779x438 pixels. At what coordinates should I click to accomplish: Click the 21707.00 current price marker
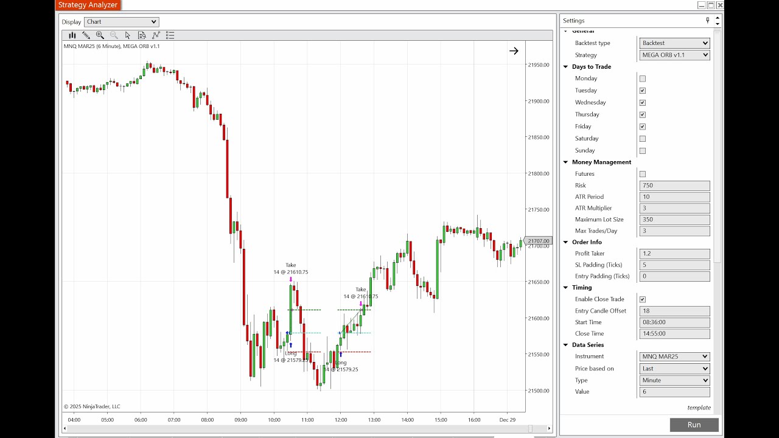click(x=538, y=242)
